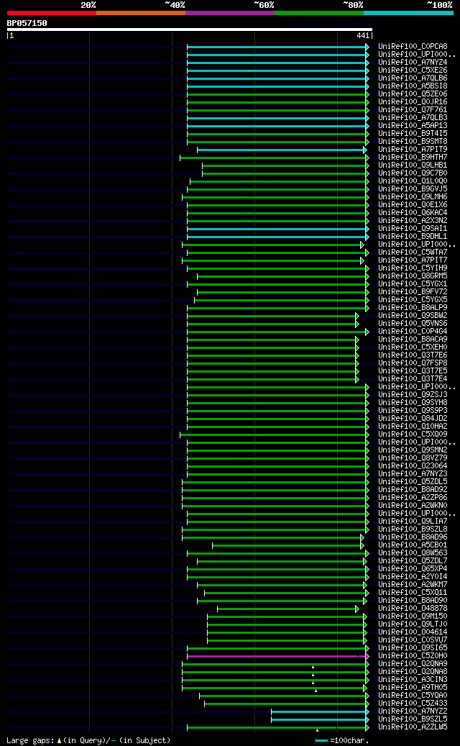Open hit UniRef100_C5XE26

413,70
